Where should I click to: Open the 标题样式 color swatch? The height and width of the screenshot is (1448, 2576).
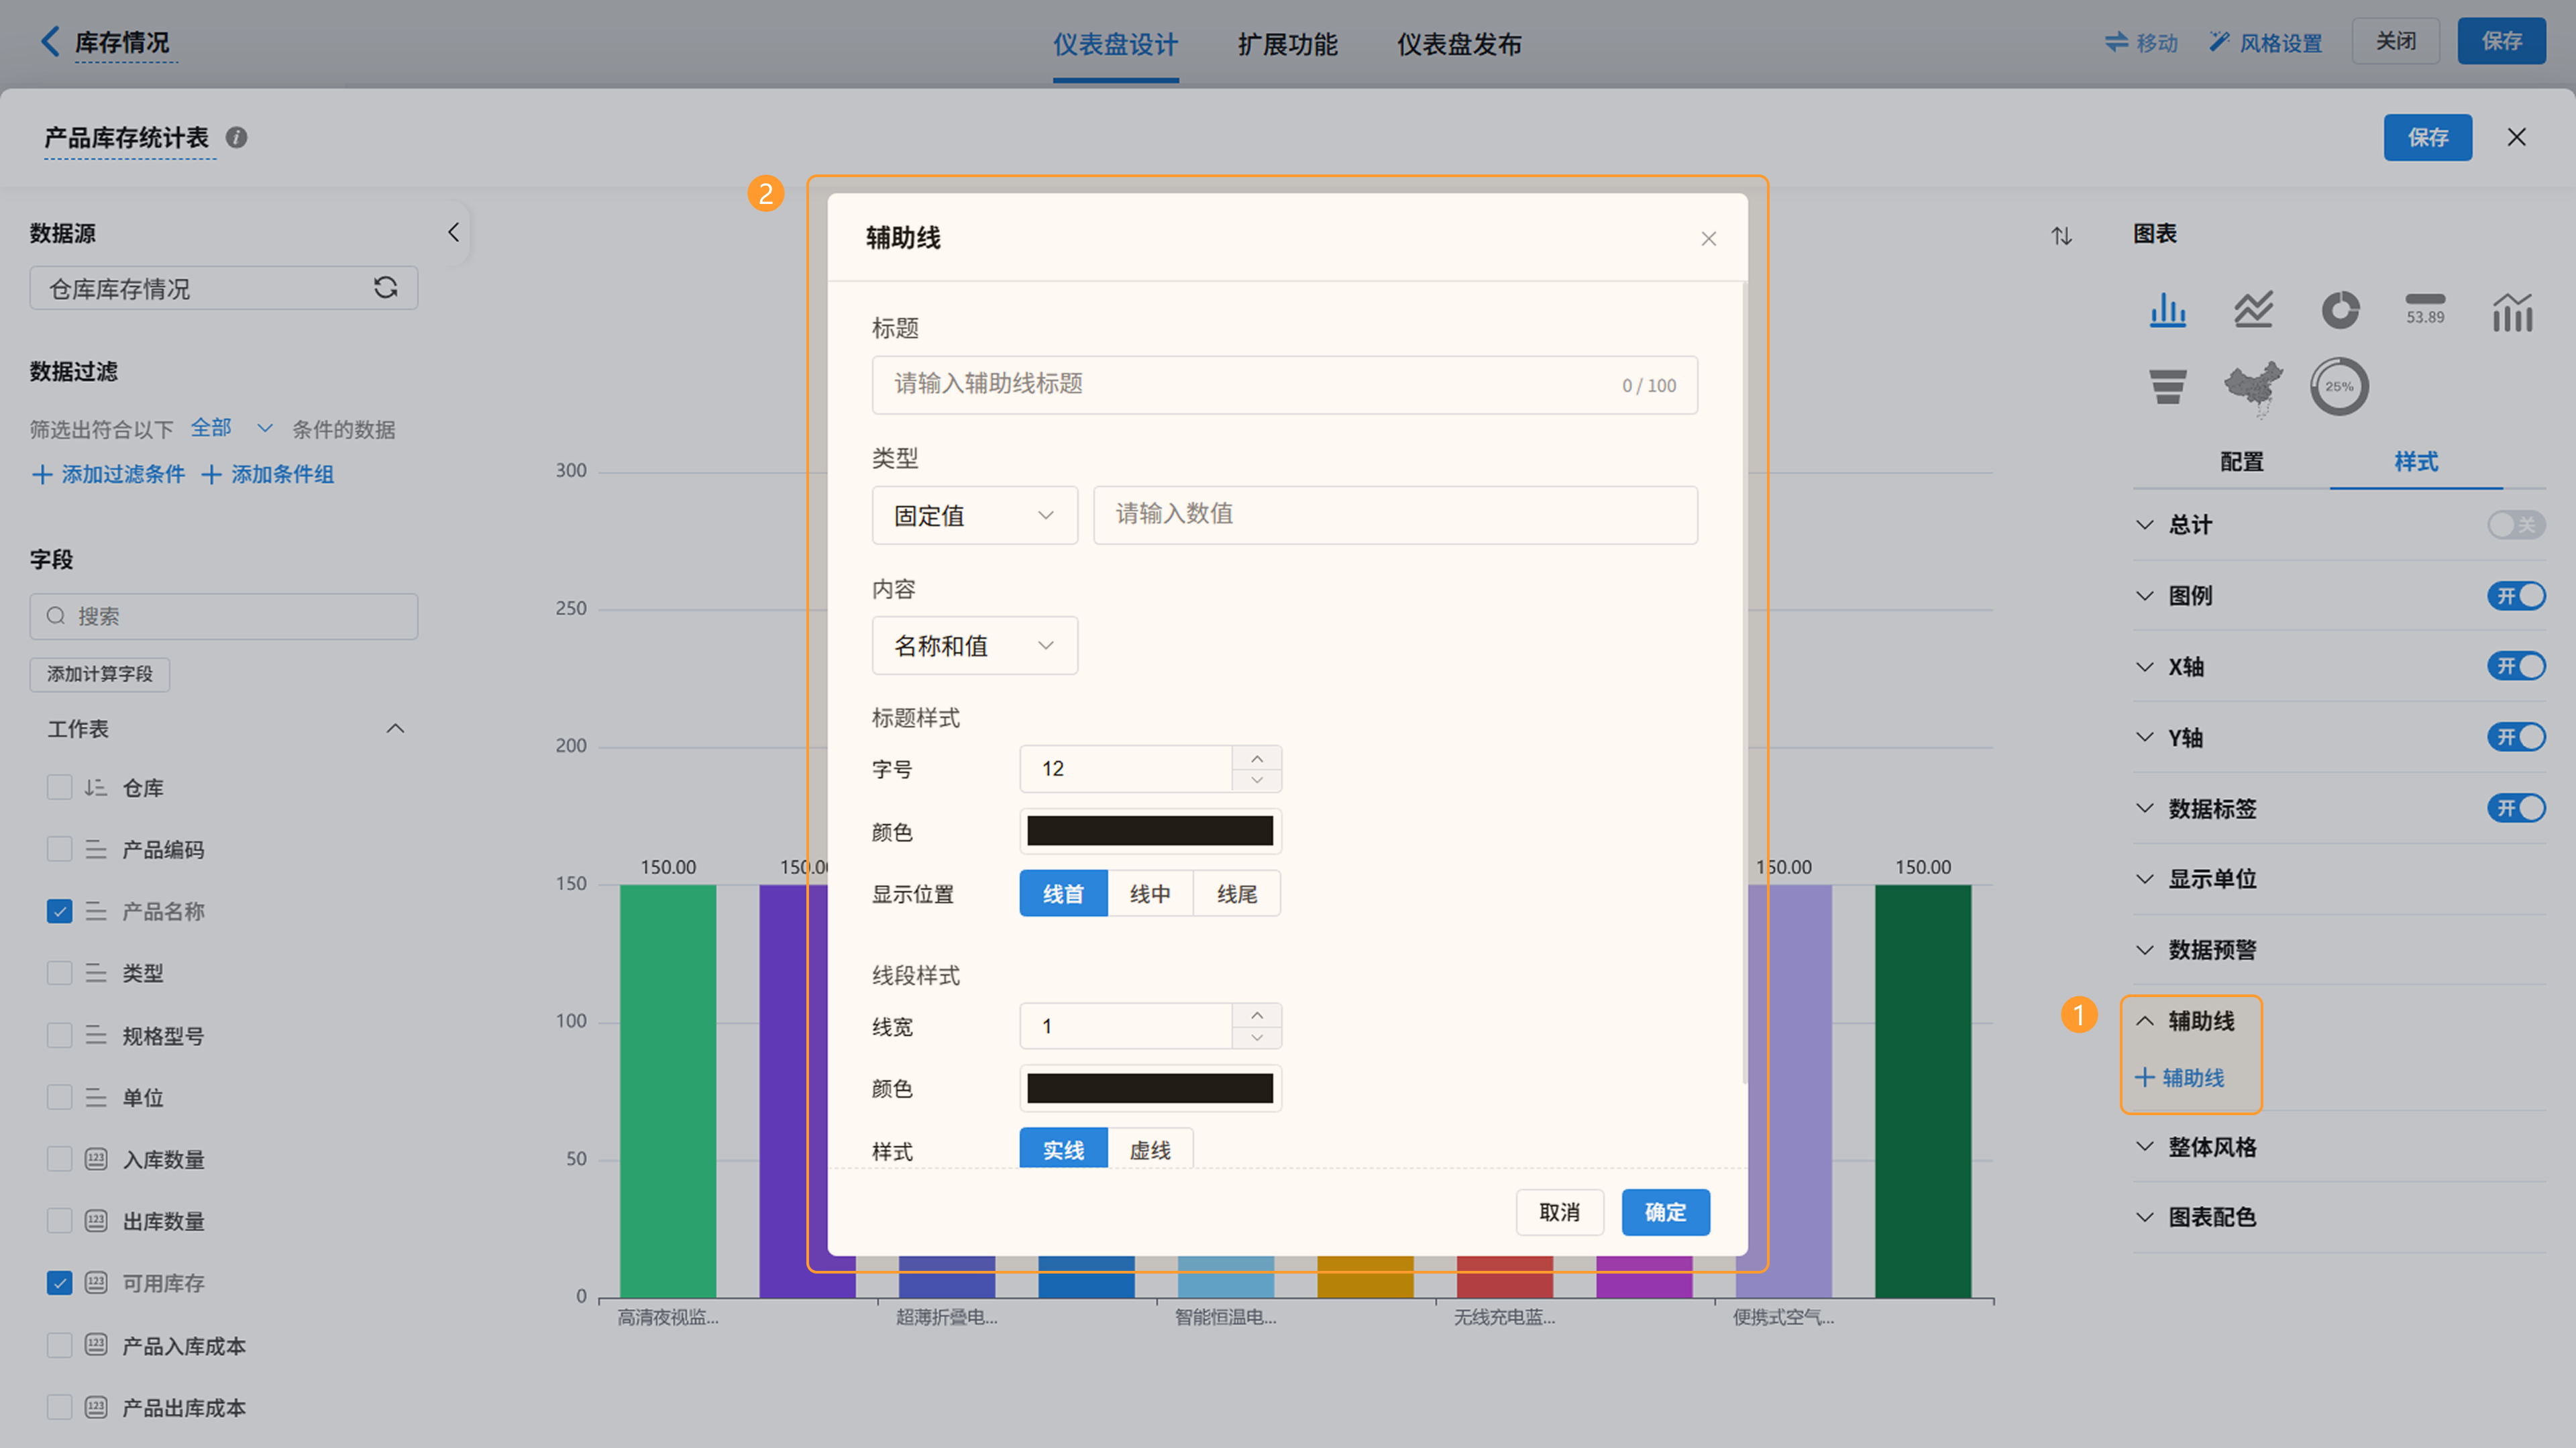(1150, 831)
